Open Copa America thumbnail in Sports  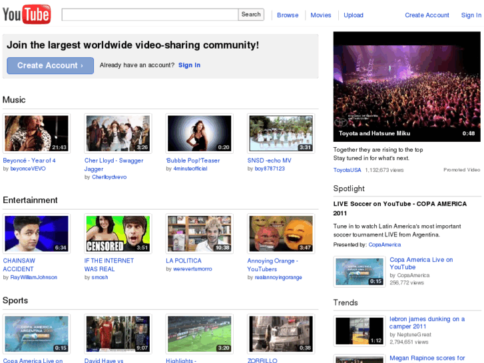tap(37, 334)
